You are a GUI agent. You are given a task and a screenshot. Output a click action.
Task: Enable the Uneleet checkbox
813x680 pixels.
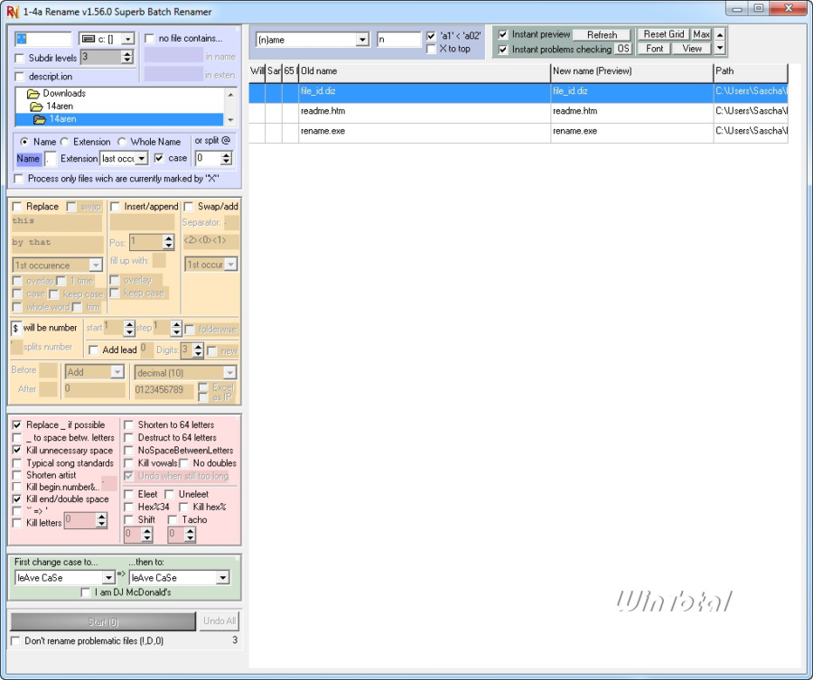pyautogui.click(x=169, y=495)
